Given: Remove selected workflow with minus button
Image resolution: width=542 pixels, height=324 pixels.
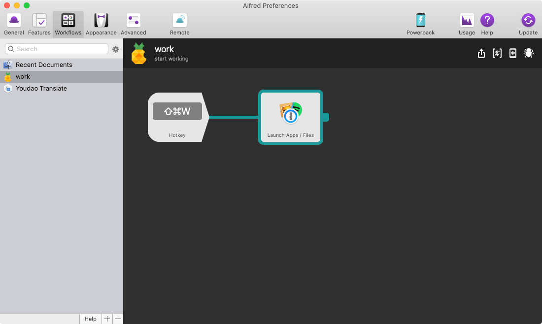Looking at the screenshot, I should (x=118, y=319).
